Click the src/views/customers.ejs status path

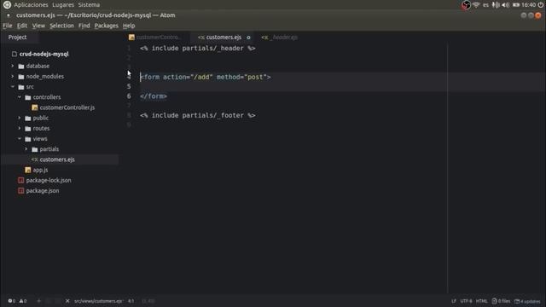tap(98, 301)
